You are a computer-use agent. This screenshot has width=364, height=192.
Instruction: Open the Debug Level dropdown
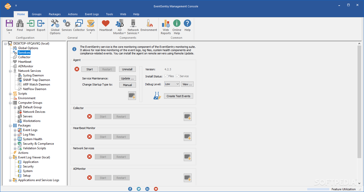(172, 84)
